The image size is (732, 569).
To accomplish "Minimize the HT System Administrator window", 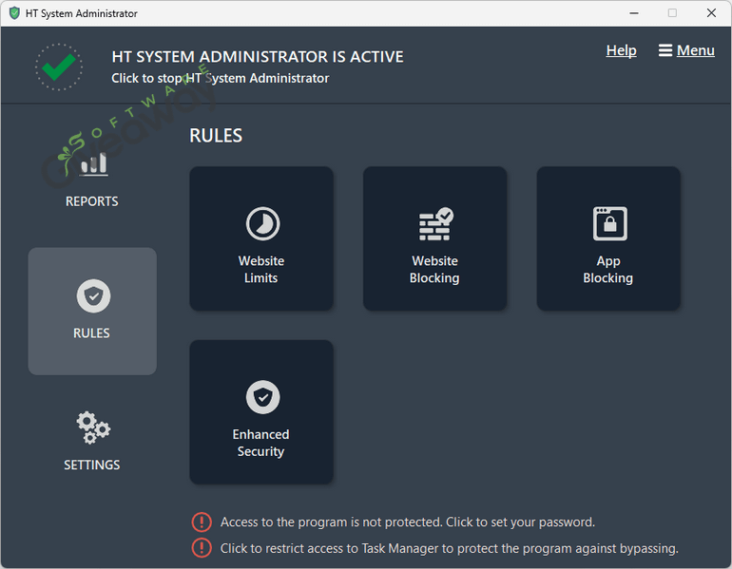I will click(633, 13).
